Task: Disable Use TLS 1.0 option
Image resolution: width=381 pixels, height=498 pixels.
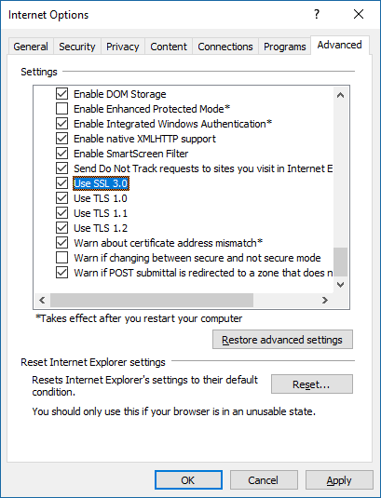Action: (x=62, y=198)
